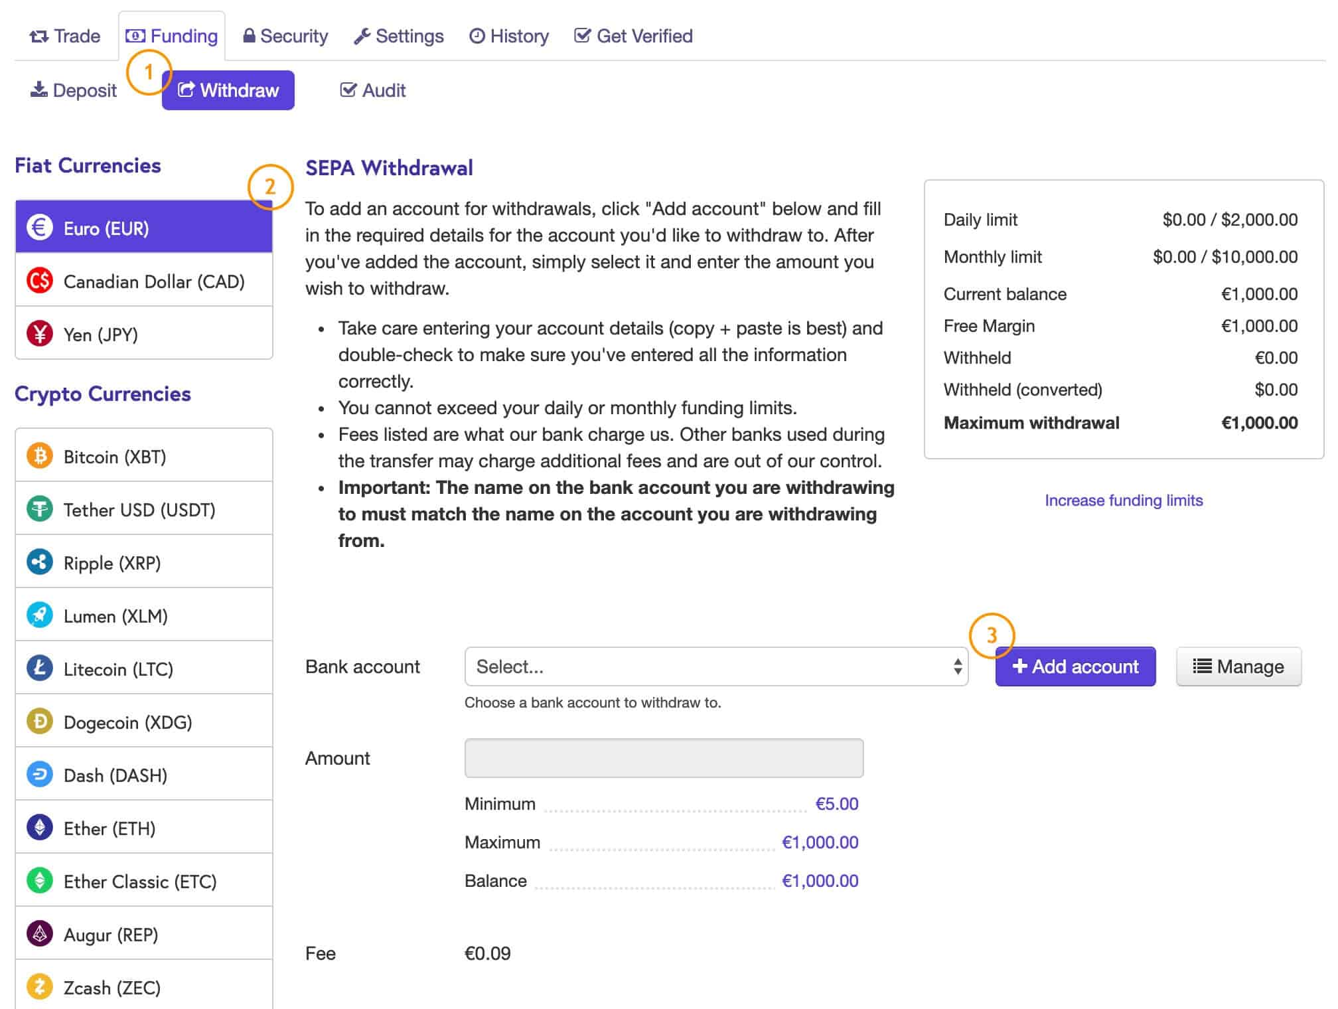The height and width of the screenshot is (1009, 1338).
Task: Expand the bank account selector
Action: point(717,666)
